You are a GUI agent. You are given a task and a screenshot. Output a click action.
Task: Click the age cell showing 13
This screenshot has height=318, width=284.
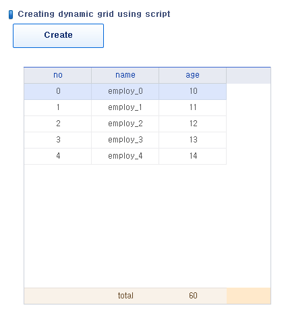pos(192,140)
